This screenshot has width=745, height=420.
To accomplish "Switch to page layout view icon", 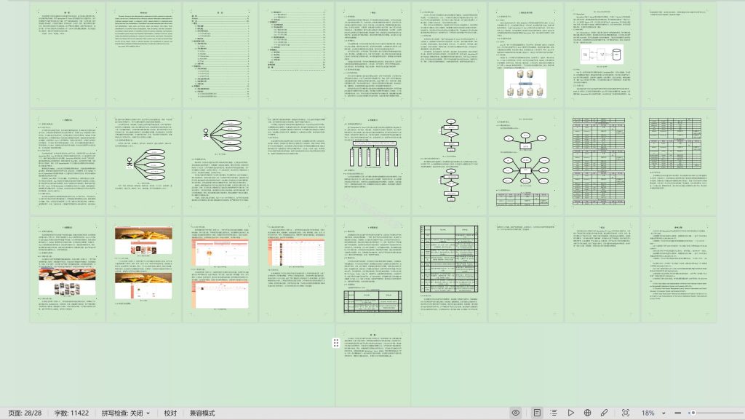I will [537, 413].
